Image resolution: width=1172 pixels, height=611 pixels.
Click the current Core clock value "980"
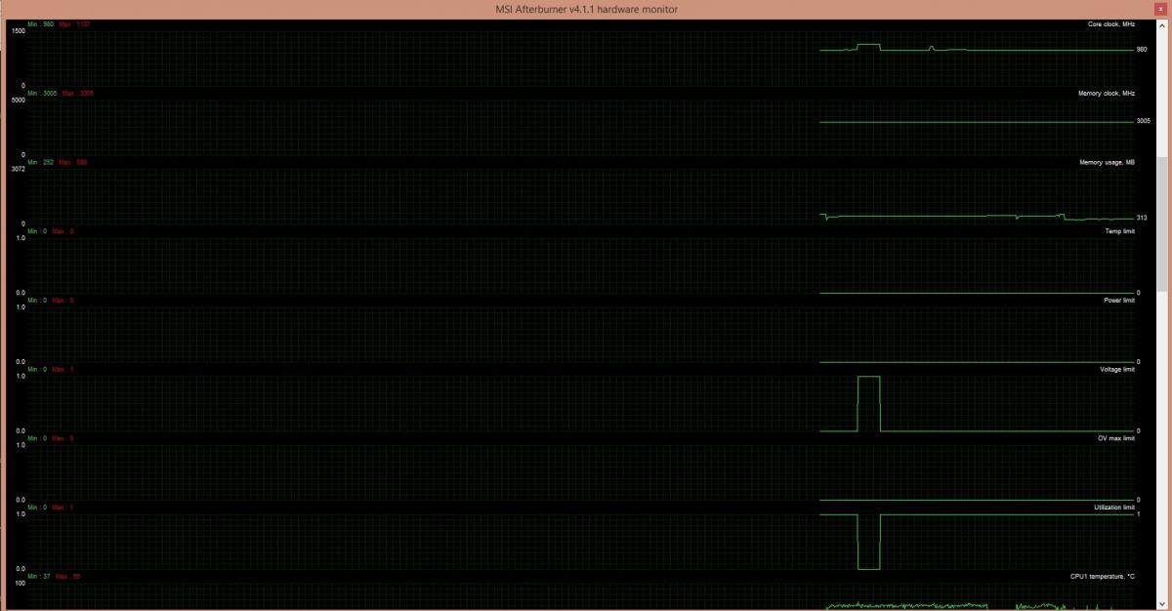point(1142,50)
